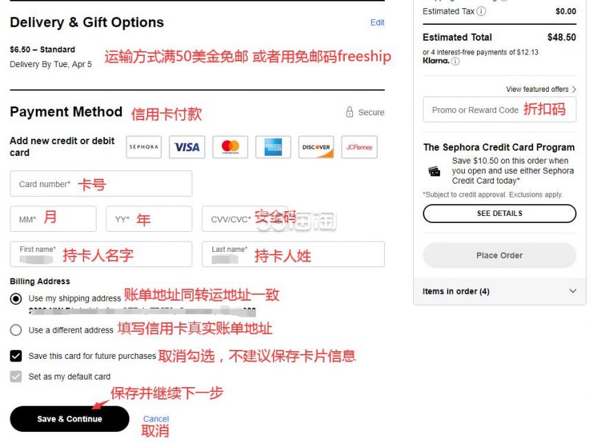Click the American Express card icon
This screenshot has height=443, width=593.
(273, 147)
